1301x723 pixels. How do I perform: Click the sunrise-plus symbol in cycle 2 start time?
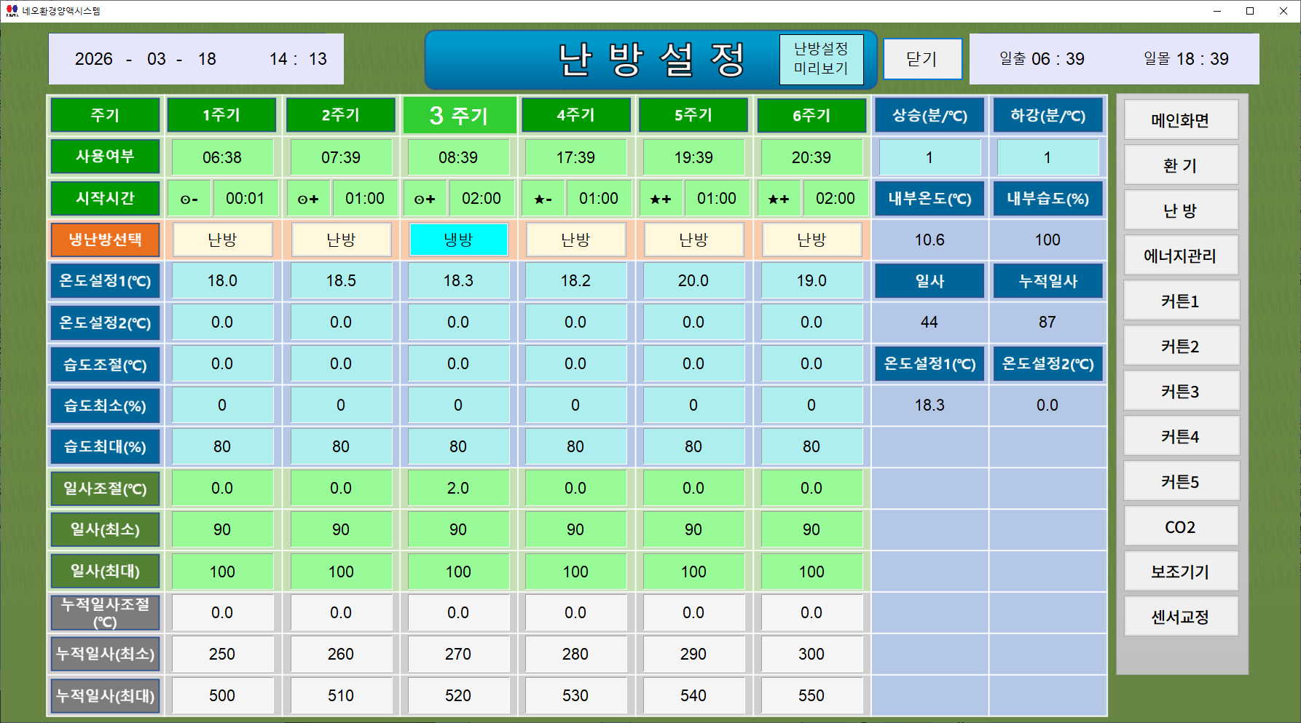[308, 199]
